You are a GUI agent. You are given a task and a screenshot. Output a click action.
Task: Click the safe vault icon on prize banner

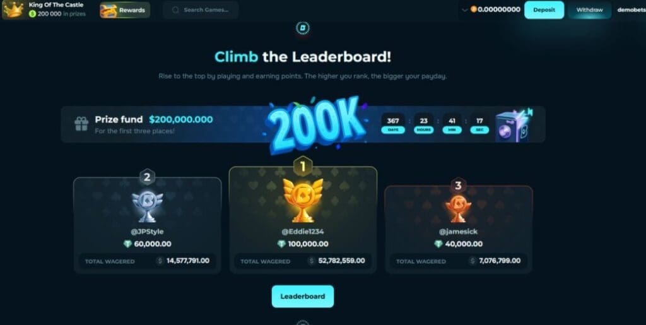[x=512, y=126]
